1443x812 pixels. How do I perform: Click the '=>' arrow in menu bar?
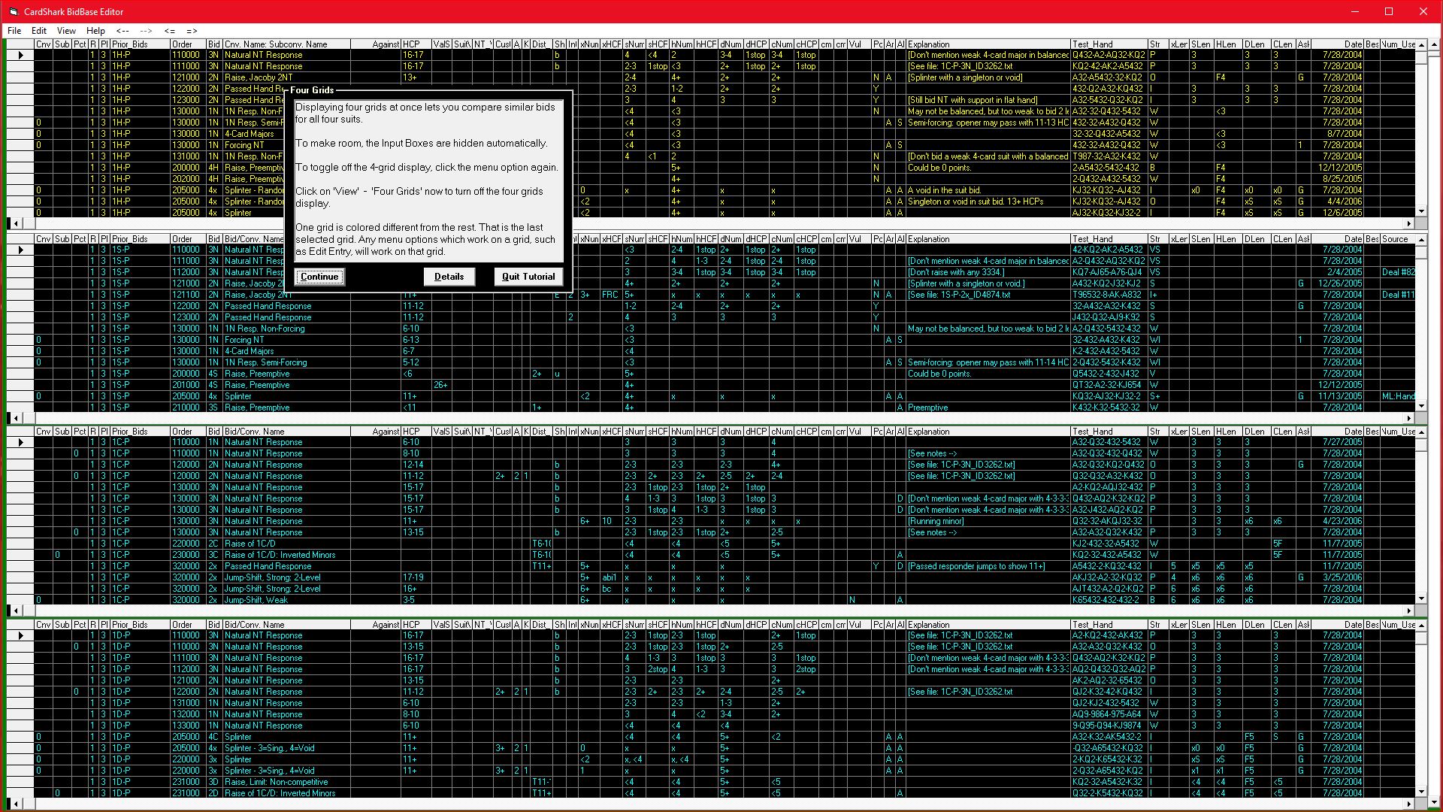(x=192, y=31)
